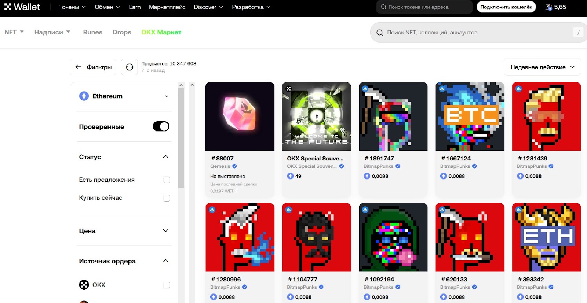
Task: Check the OKX order source checkbox
Action: [x=167, y=285]
